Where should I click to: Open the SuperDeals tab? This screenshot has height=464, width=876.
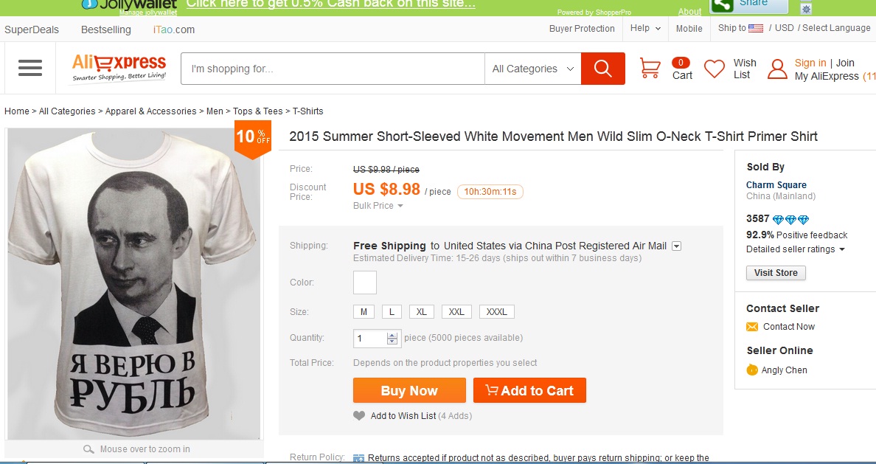pos(32,30)
